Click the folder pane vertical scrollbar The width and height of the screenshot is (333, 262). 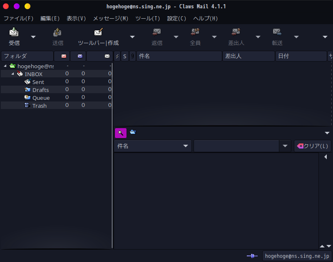click(x=112, y=155)
